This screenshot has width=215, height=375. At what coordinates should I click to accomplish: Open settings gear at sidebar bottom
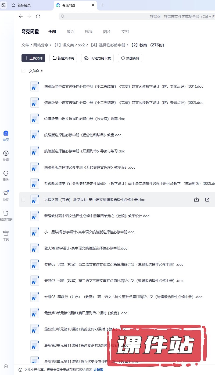(x=6, y=366)
